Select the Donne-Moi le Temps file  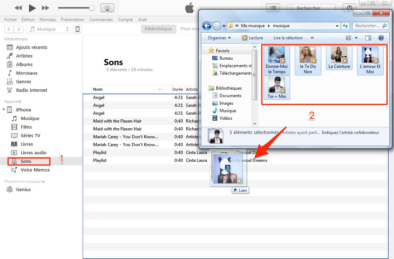pyautogui.click(x=277, y=60)
